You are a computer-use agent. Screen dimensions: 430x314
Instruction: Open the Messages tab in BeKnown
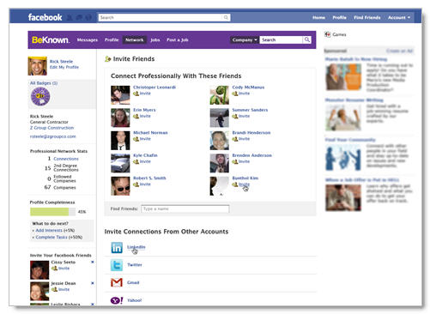click(88, 39)
